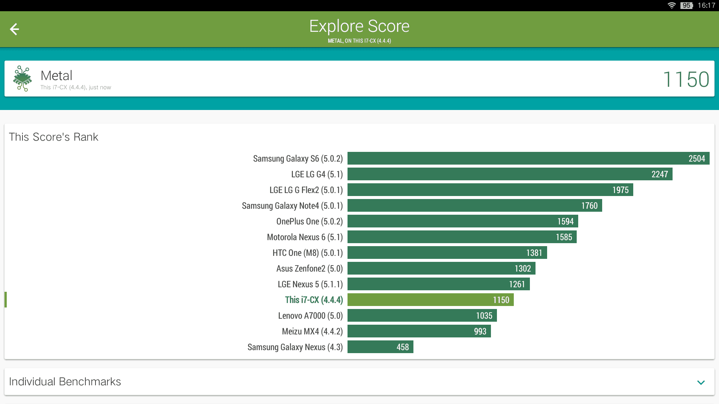The width and height of the screenshot is (719, 404).
Task: Choose the Asus Zenfone2 1302 bar
Action: pyautogui.click(x=442, y=268)
